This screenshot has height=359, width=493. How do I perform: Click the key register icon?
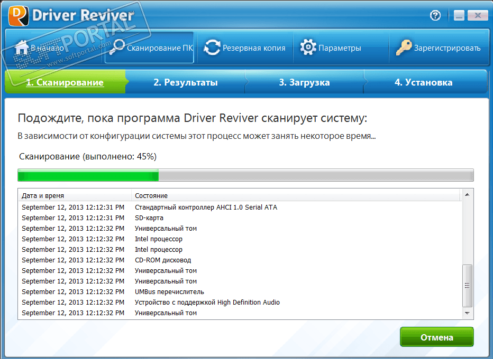point(404,48)
